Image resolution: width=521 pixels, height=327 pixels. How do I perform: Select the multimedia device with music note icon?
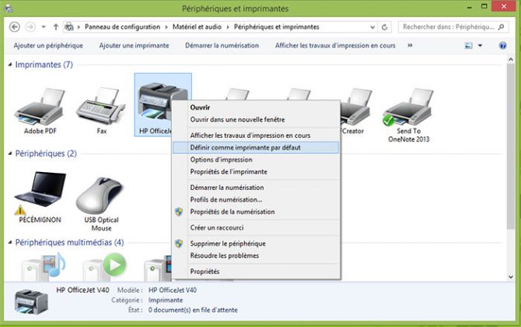44,266
